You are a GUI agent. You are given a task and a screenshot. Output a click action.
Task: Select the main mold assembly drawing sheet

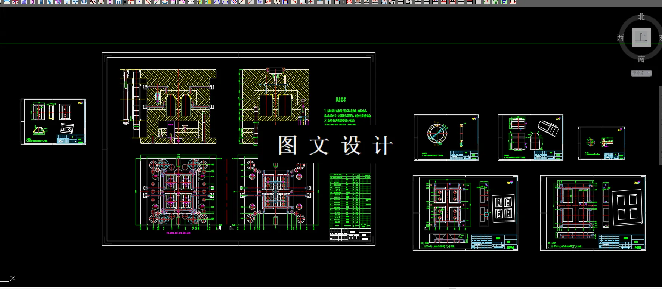point(239,149)
